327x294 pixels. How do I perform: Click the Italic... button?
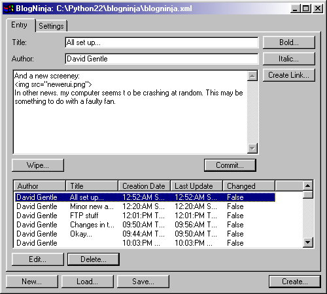289,59
